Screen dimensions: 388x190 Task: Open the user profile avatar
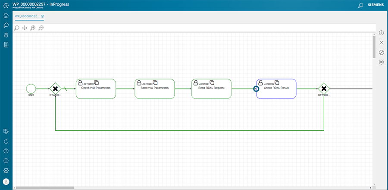coord(6,181)
